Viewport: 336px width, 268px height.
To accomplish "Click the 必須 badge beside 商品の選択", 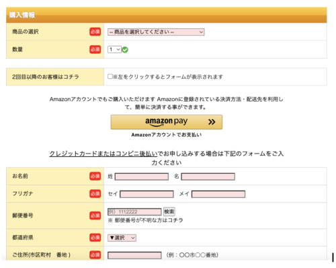I will pos(95,32).
